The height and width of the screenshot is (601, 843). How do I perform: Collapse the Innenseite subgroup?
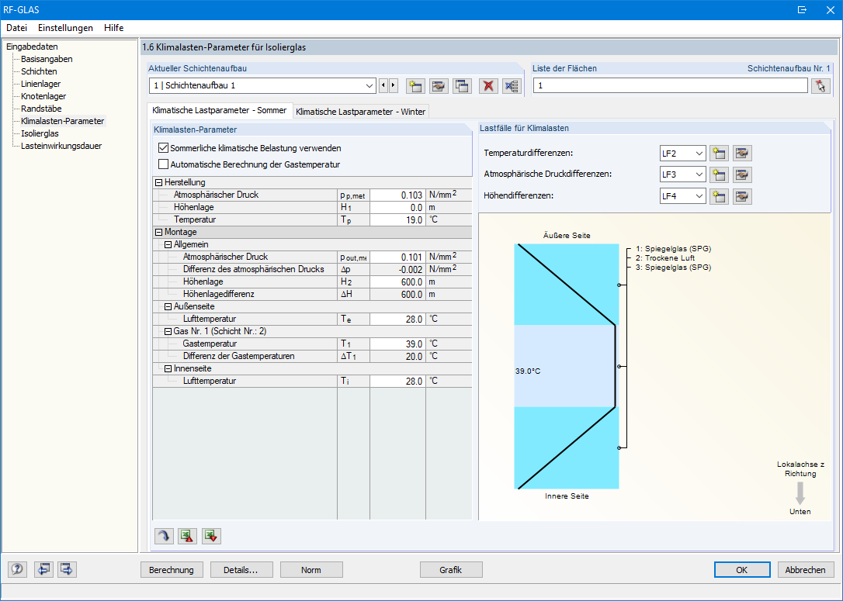[x=168, y=368]
